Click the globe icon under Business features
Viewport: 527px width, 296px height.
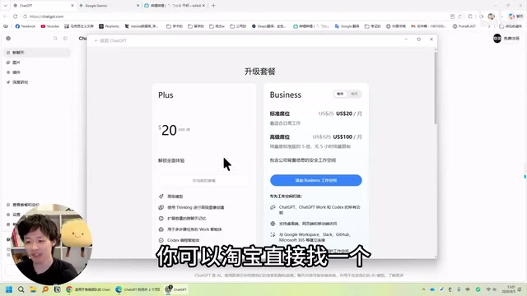click(x=273, y=224)
